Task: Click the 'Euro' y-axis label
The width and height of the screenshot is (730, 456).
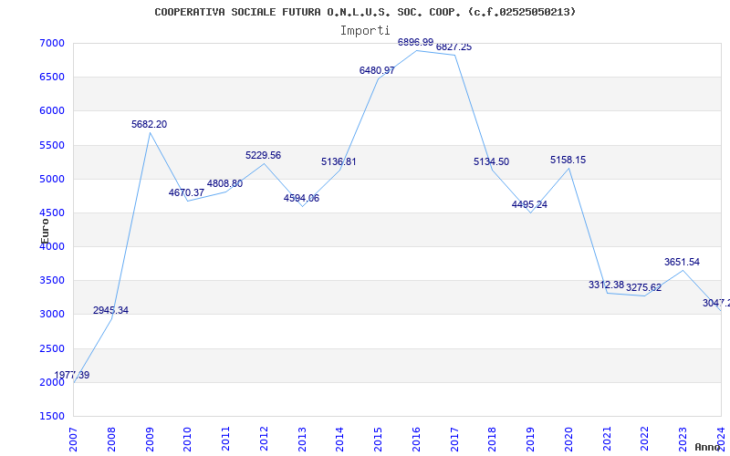Action: pyautogui.click(x=45, y=232)
